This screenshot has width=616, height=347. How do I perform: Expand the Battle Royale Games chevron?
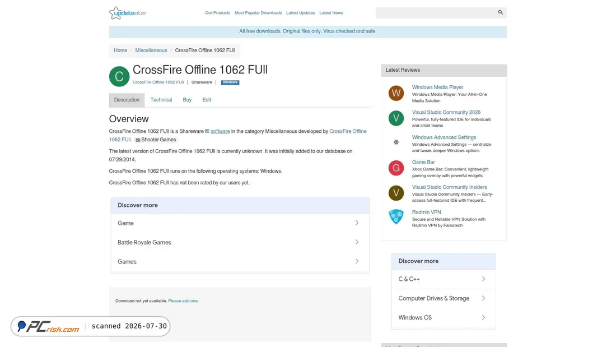pos(357,242)
